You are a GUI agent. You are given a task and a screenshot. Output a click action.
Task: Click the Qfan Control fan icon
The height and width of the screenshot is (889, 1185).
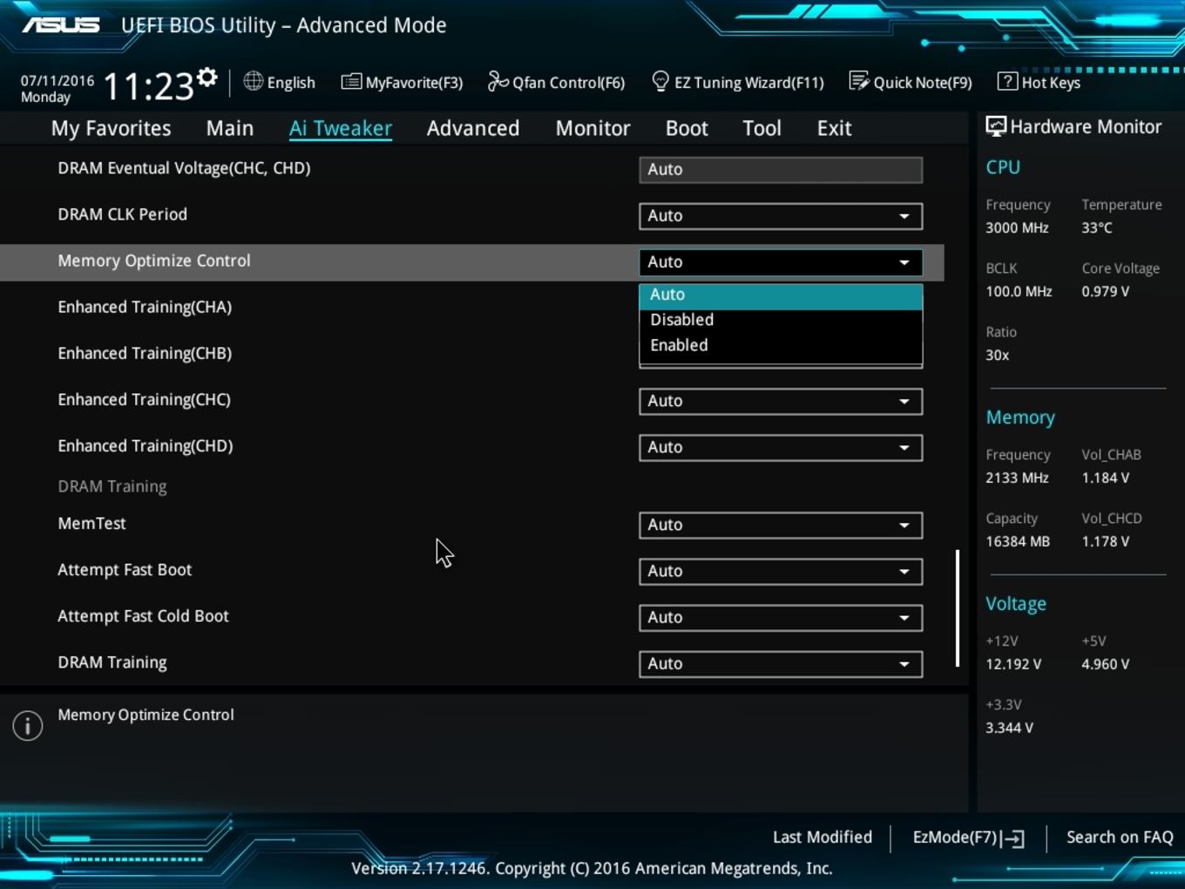498,82
